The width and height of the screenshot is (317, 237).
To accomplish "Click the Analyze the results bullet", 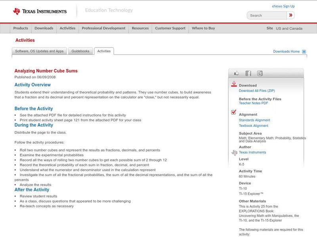I will pyautogui.click(x=35, y=185).
